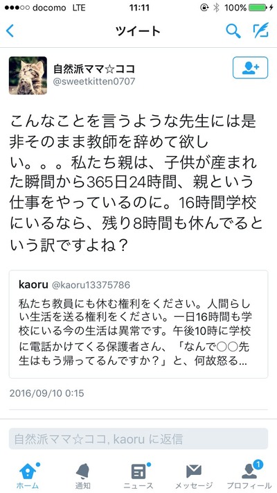Tap the home birdhouse icon
Viewport: 277px width, 493px height.
click(28, 471)
